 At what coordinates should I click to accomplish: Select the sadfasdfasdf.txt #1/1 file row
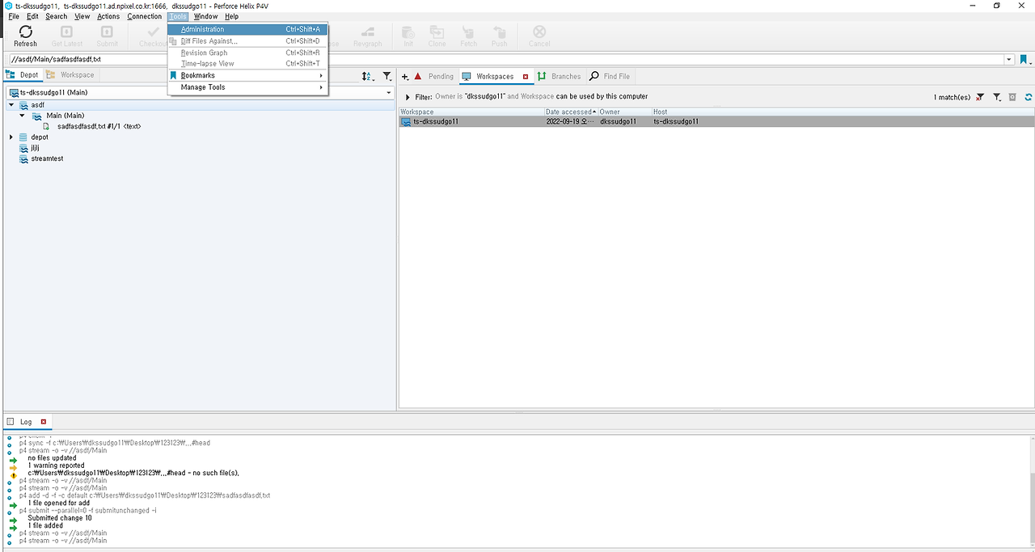pos(99,127)
